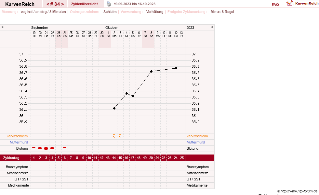The height and width of the screenshot is (195, 319).
Task: Click left Zervixschleim row label
Action: [x=17, y=136]
